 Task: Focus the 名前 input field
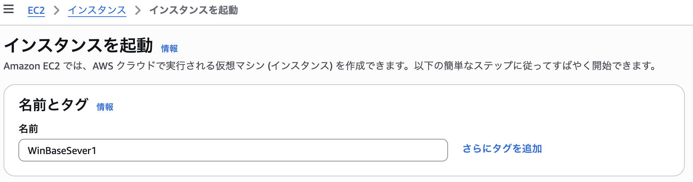pos(233,150)
